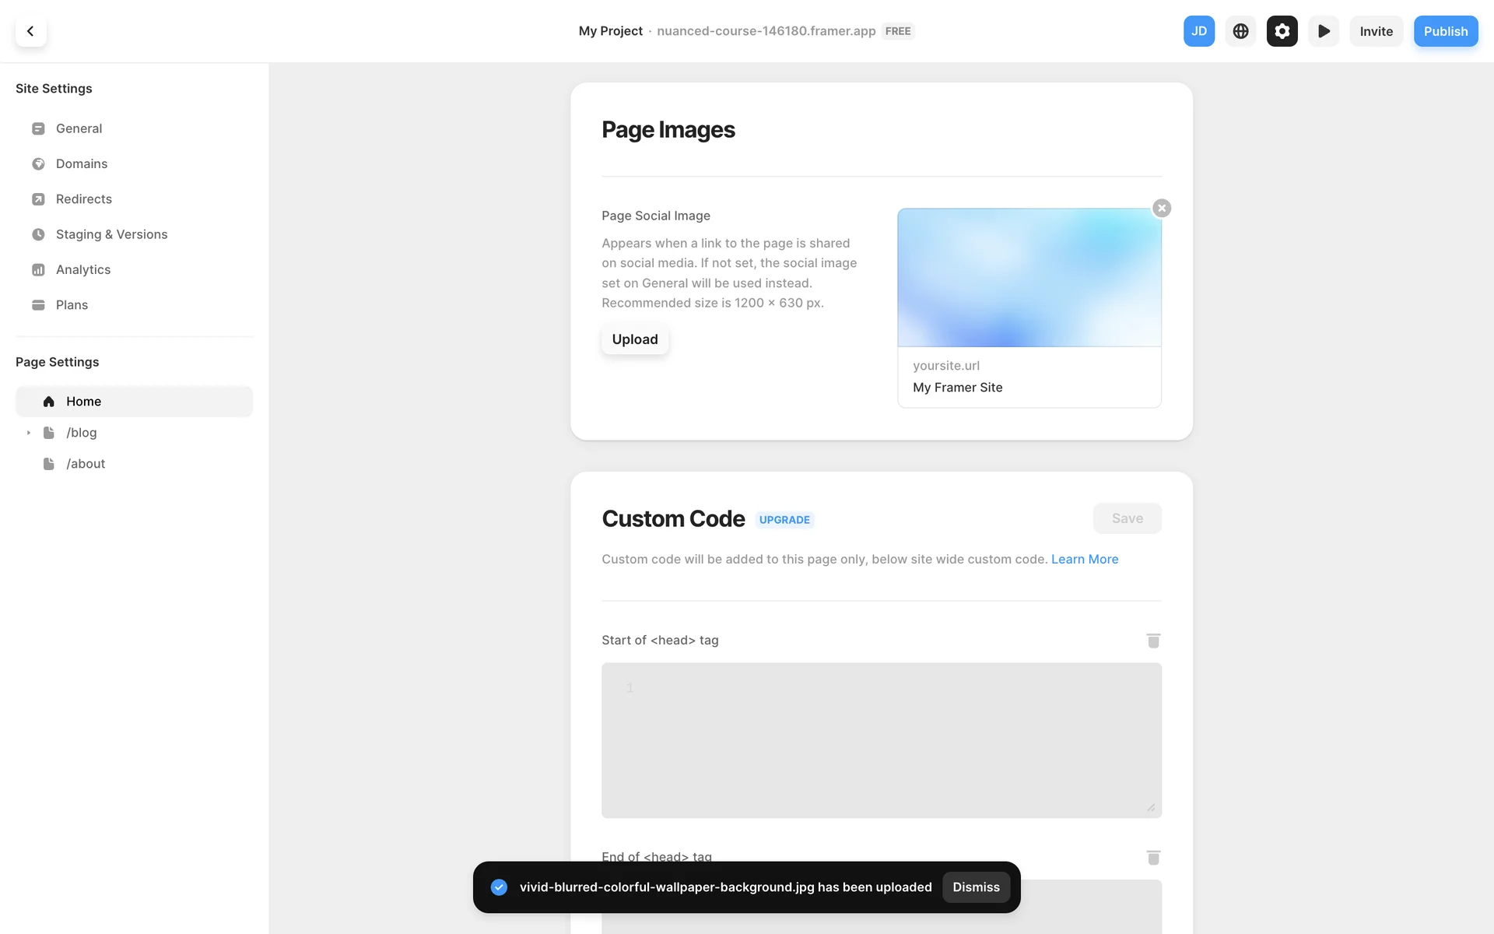Click the Upload button
Image resolution: width=1494 pixels, height=934 pixels.
(x=634, y=339)
